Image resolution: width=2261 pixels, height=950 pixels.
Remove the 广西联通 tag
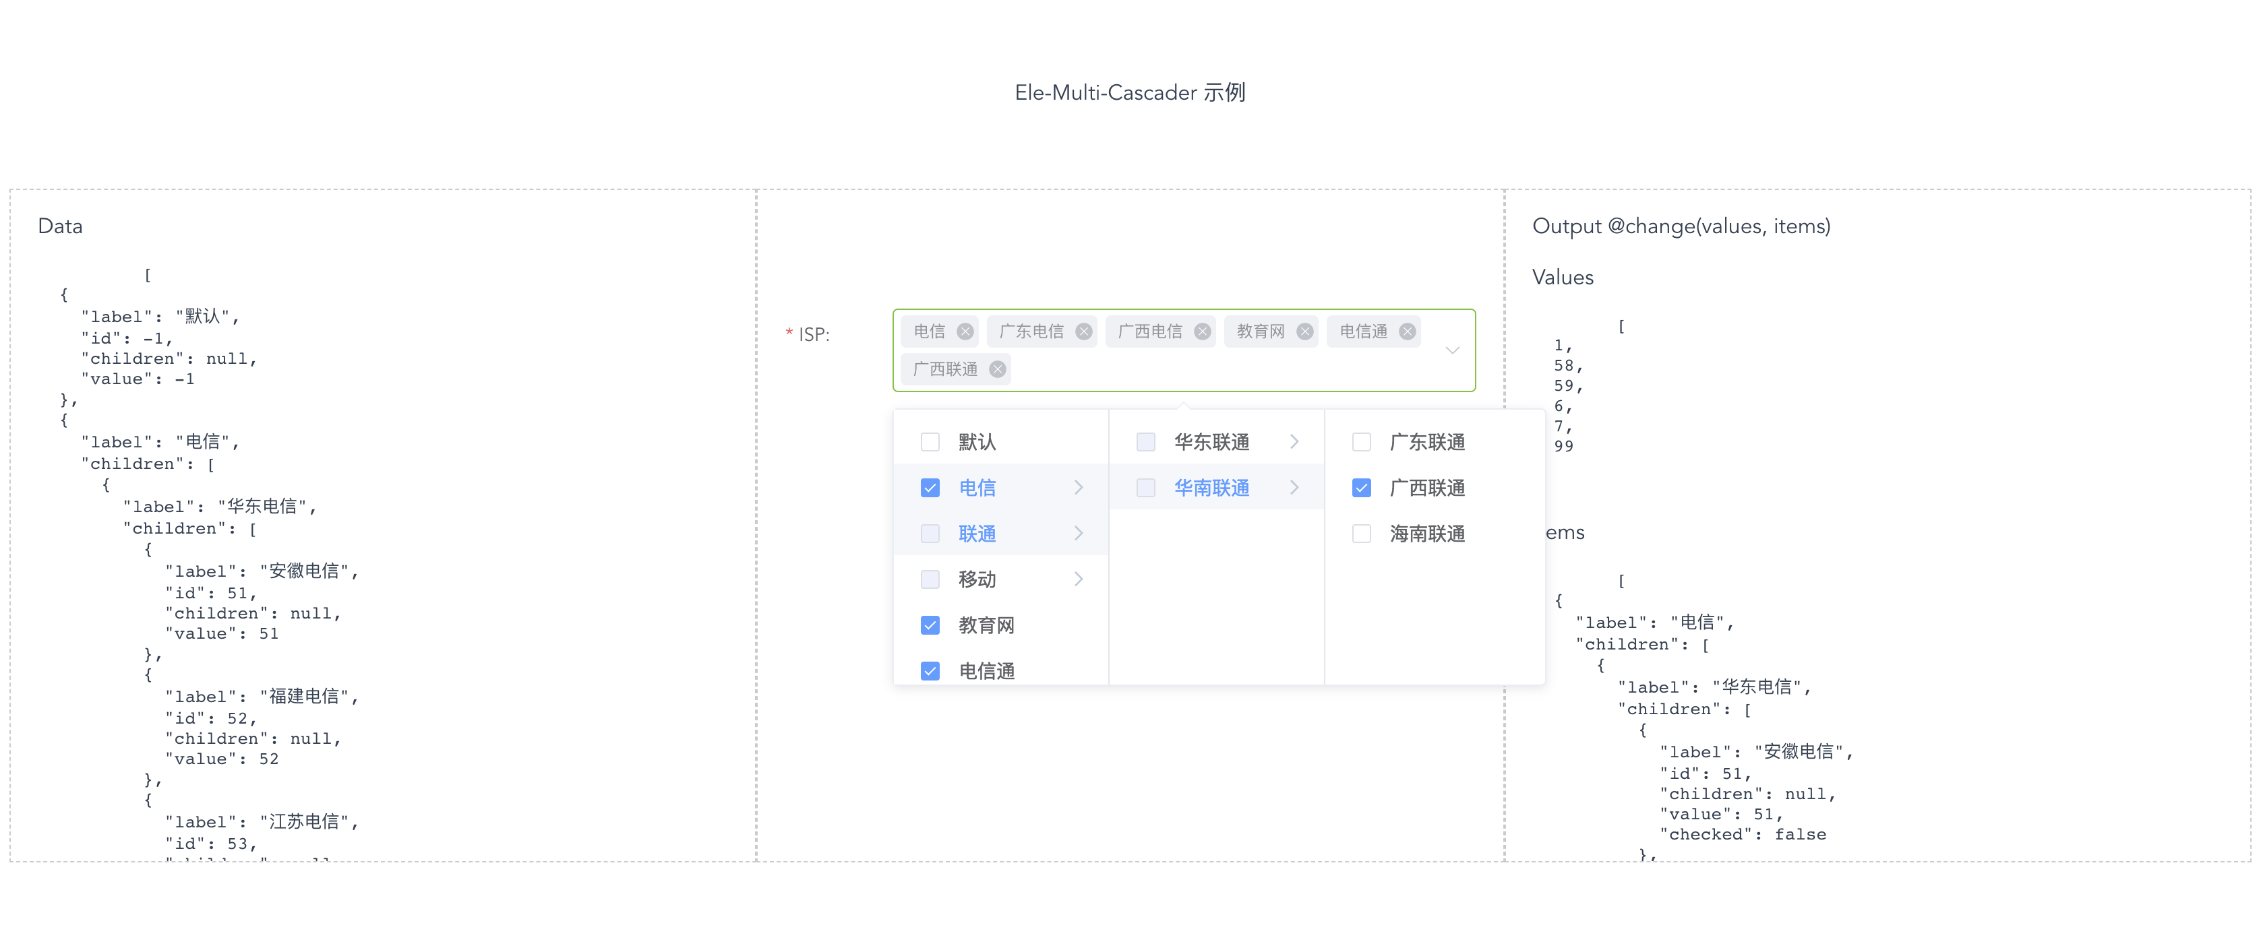pyautogui.click(x=997, y=369)
